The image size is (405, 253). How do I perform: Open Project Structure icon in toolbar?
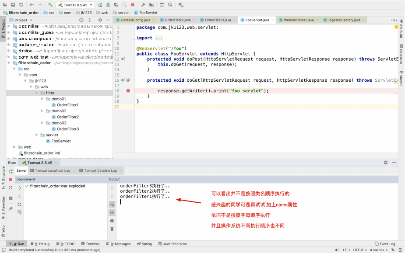tap(151, 5)
